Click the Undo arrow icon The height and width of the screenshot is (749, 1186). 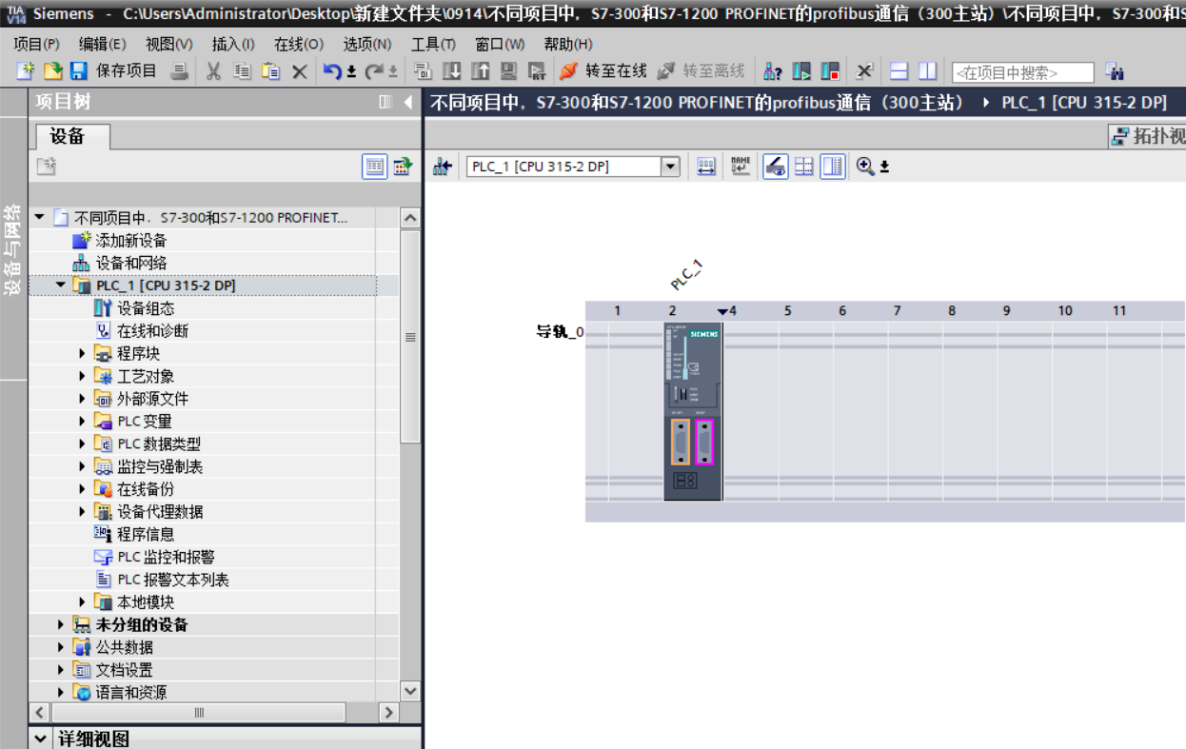332,71
